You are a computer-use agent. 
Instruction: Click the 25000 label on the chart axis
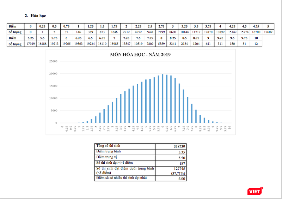pos(53,61)
